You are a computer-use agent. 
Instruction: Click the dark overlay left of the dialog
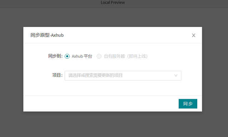tap(12, 69)
